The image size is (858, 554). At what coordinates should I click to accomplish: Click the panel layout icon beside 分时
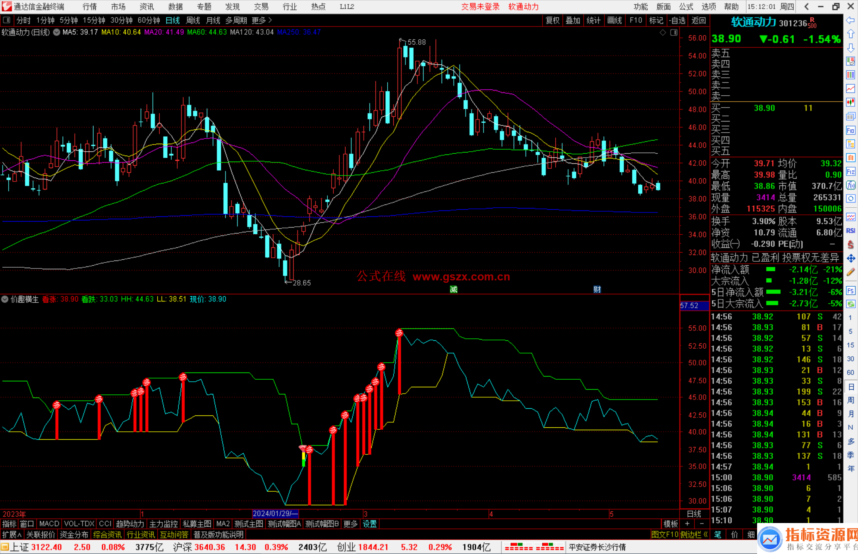pyautogui.click(x=6, y=20)
